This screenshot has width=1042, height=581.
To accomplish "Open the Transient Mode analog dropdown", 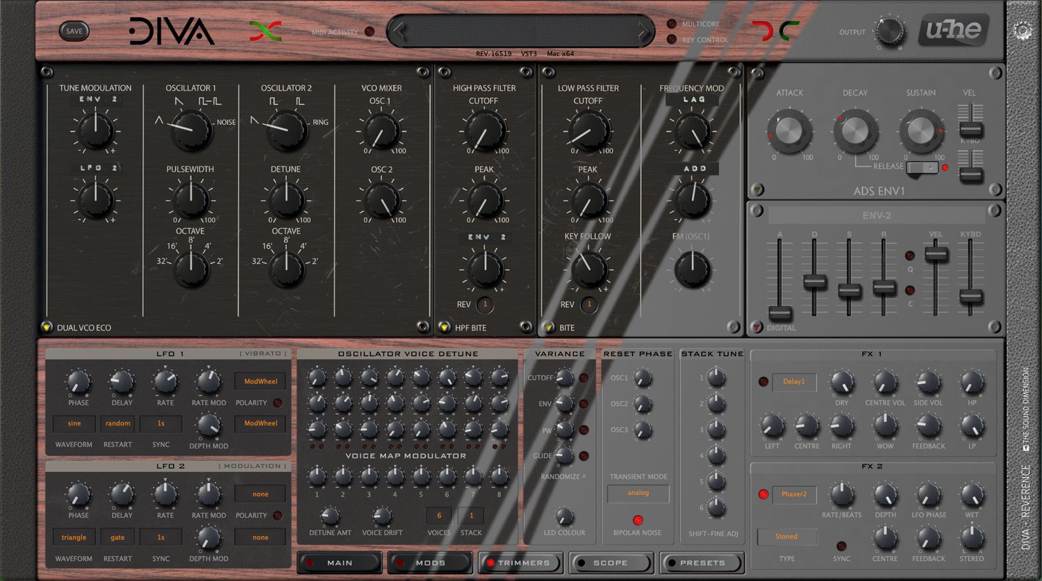I will pyautogui.click(x=638, y=493).
